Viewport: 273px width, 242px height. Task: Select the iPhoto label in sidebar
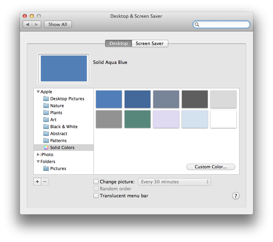click(x=47, y=154)
